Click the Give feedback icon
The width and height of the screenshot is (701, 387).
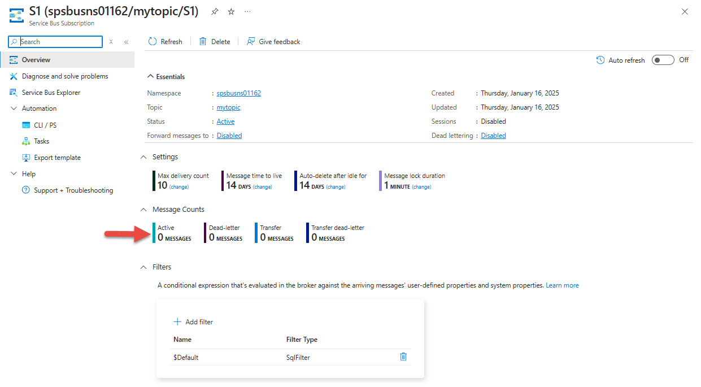click(251, 42)
